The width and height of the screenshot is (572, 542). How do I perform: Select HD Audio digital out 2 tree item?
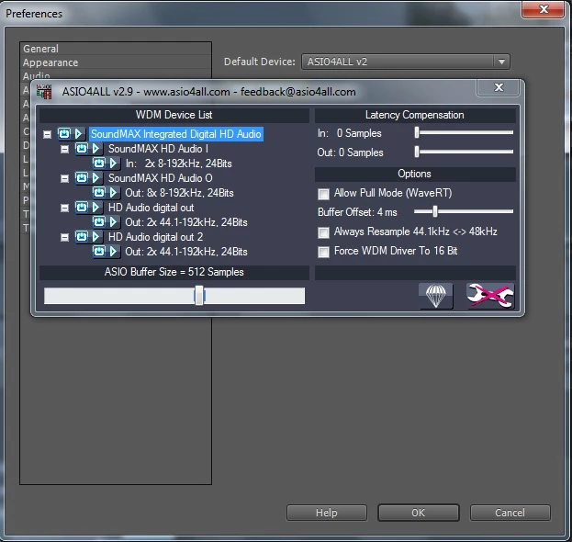155,237
